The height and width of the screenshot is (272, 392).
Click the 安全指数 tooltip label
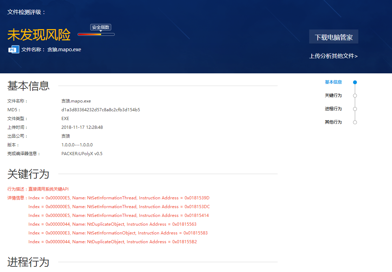point(101,27)
